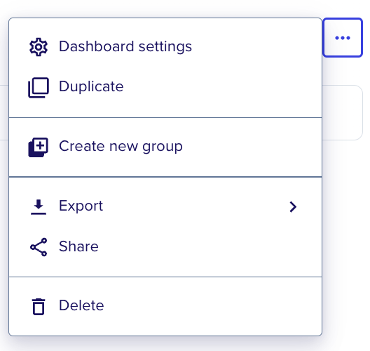
Task: Click the Share nodes icon
Action: tap(39, 247)
